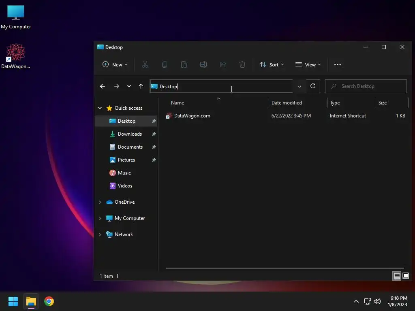Sort by the Type column header

(x=334, y=103)
